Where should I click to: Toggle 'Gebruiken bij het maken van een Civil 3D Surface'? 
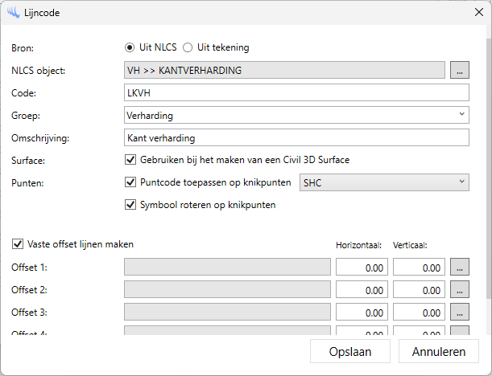[131, 160]
